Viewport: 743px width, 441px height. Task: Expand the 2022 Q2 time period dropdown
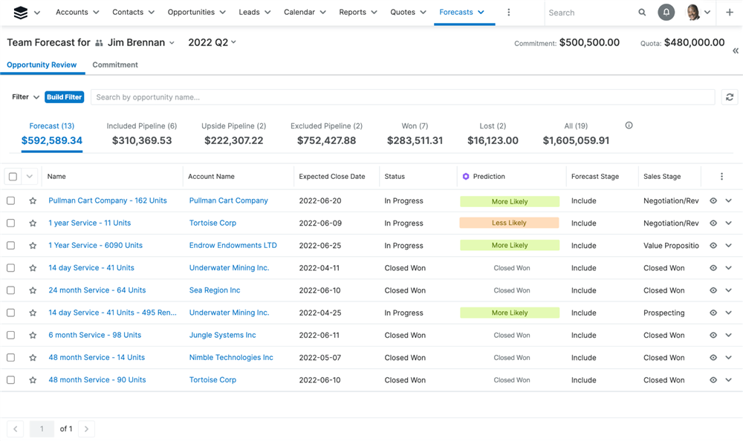(x=212, y=42)
